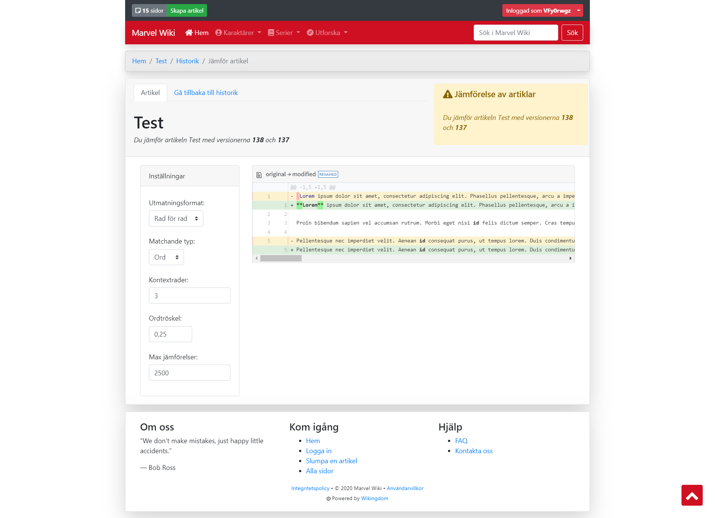Open the Historik breadcrumb link
Image resolution: width=715 pixels, height=518 pixels.
[187, 61]
